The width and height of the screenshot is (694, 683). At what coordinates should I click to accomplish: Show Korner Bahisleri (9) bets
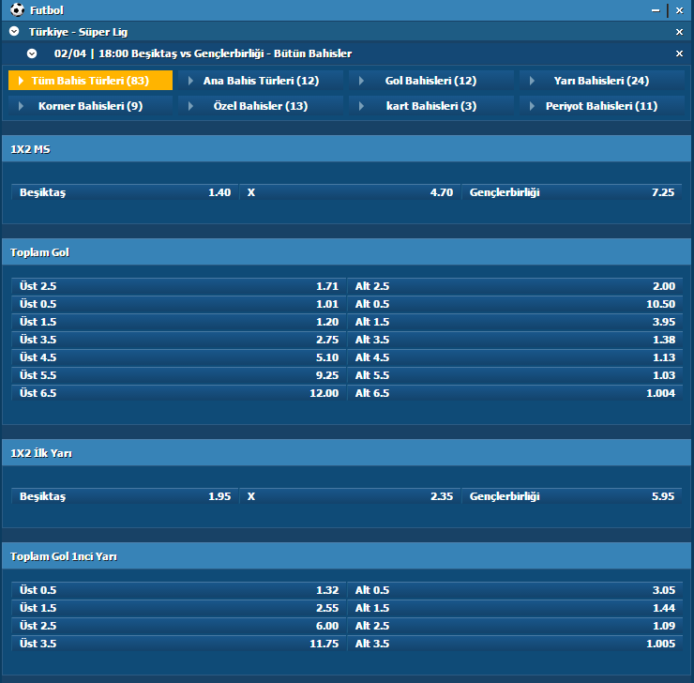coord(90,106)
